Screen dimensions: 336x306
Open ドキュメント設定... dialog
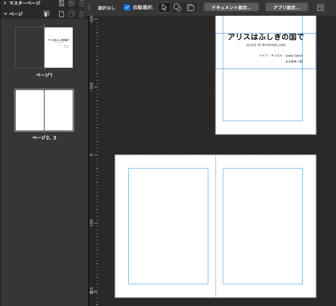click(x=231, y=7)
